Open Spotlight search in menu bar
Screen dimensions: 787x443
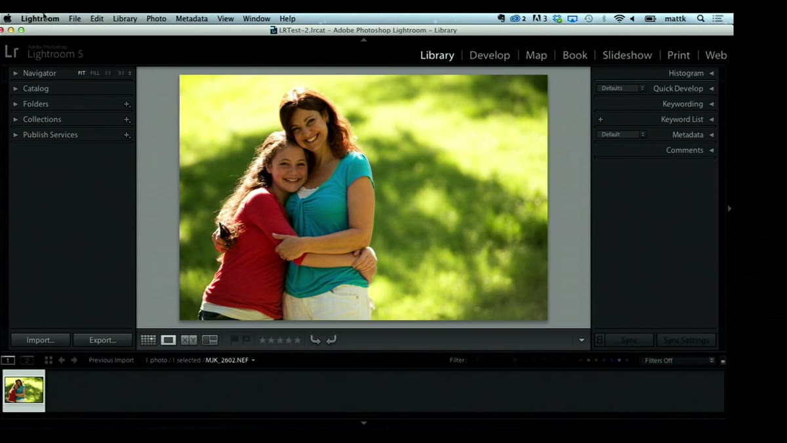pos(700,18)
